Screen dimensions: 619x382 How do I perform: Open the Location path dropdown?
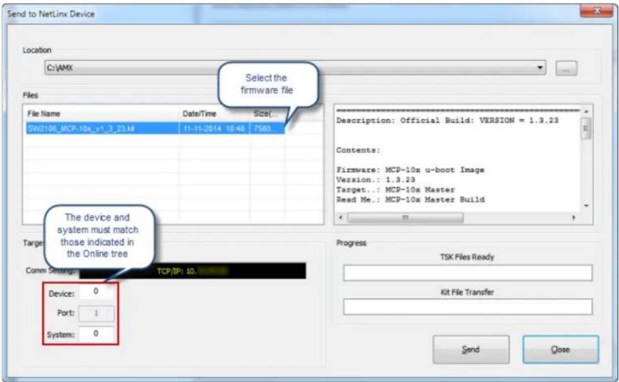tap(295, 68)
